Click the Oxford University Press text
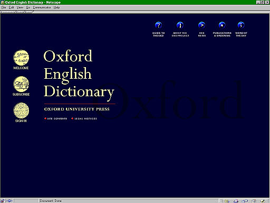This screenshot has height=203, width=270. (x=77, y=109)
